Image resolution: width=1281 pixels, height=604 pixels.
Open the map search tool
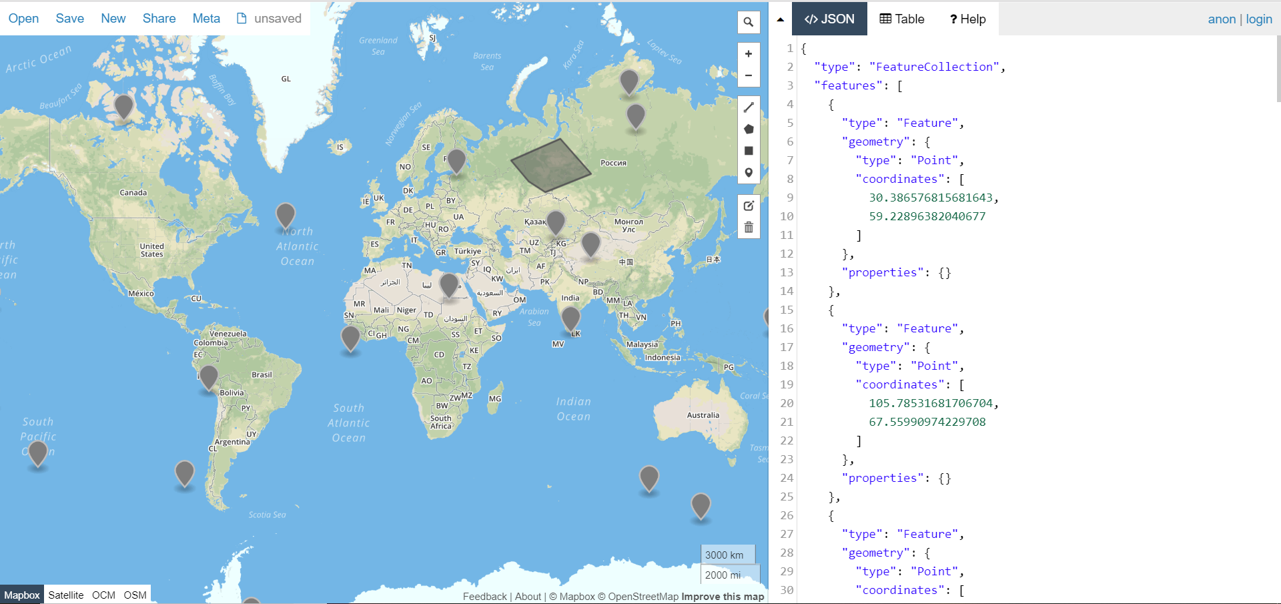(x=749, y=22)
